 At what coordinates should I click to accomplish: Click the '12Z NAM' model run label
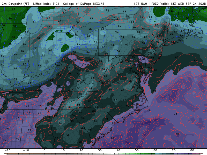tap(140, 4)
